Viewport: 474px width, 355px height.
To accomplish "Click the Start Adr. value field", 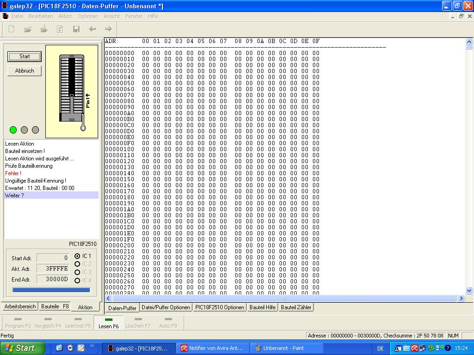I will click(53, 258).
